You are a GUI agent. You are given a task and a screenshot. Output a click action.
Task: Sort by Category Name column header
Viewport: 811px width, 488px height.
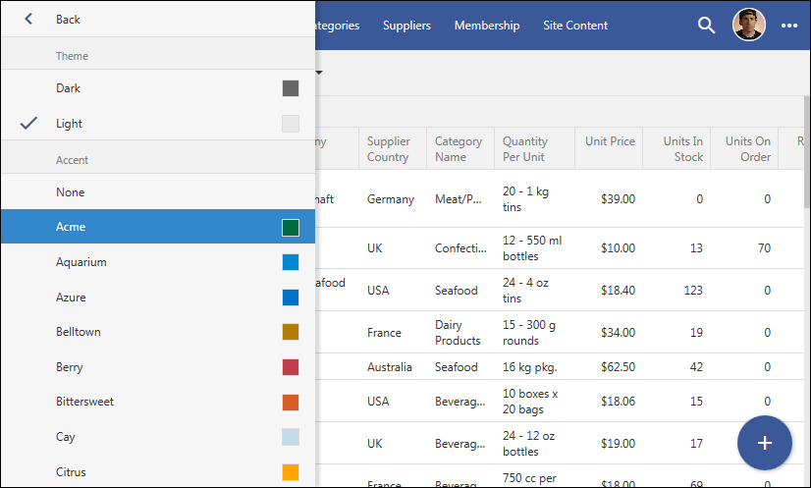(x=460, y=148)
